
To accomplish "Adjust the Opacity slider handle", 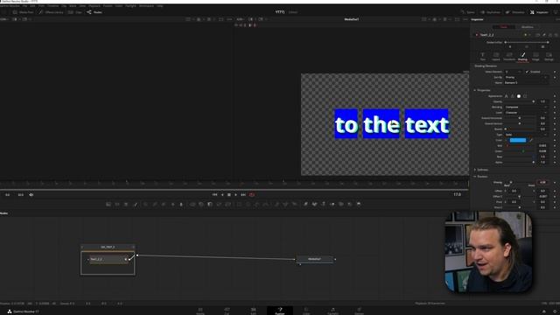I will [534, 101].
